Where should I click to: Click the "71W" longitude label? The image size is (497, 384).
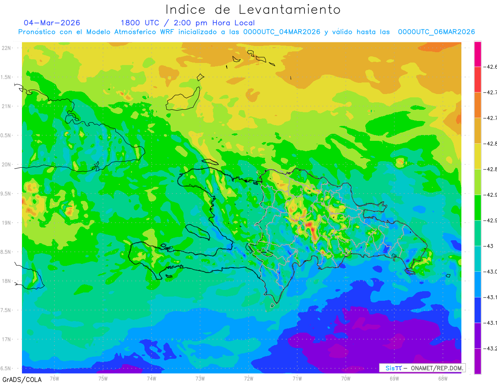click(x=297, y=378)
